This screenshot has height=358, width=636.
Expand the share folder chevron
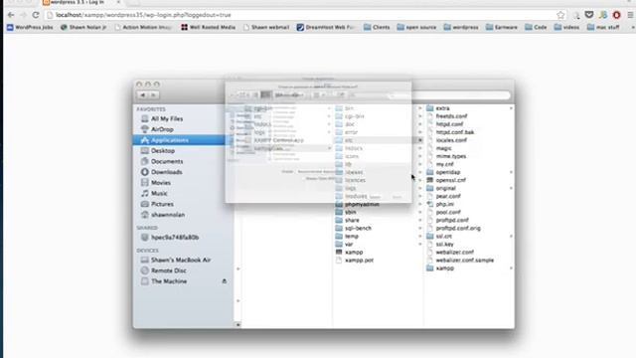(x=420, y=220)
